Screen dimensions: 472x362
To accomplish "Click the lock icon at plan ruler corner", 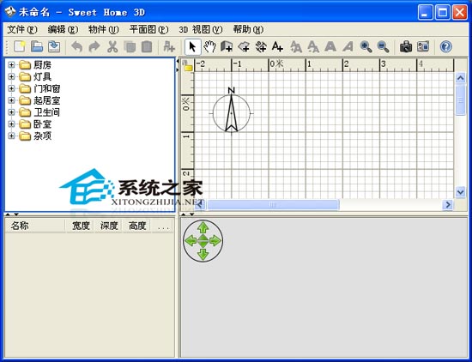I will 188,65.
